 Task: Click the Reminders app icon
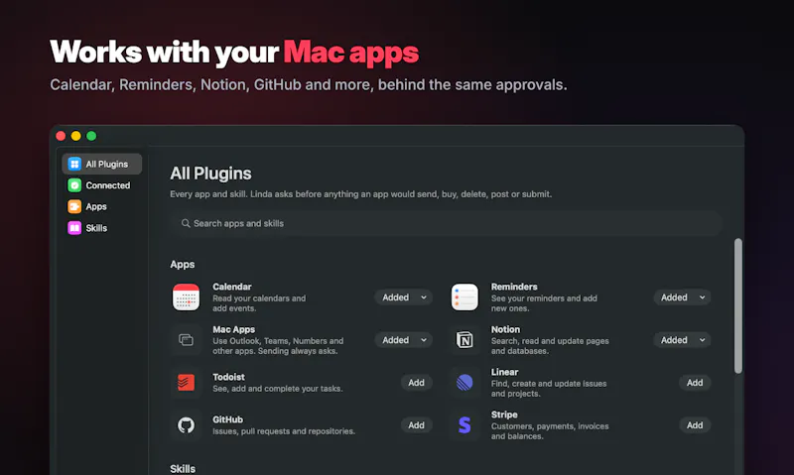point(464,297)
